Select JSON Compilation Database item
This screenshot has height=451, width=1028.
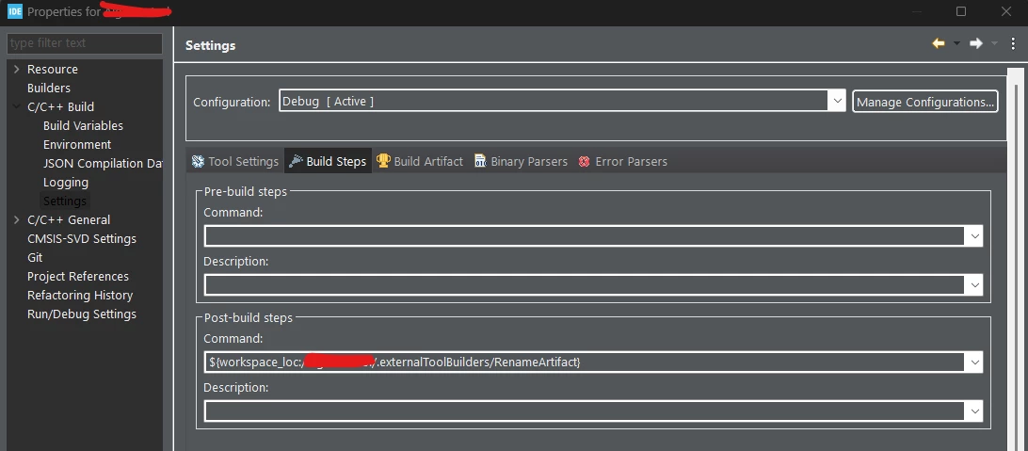click(103, 163)
